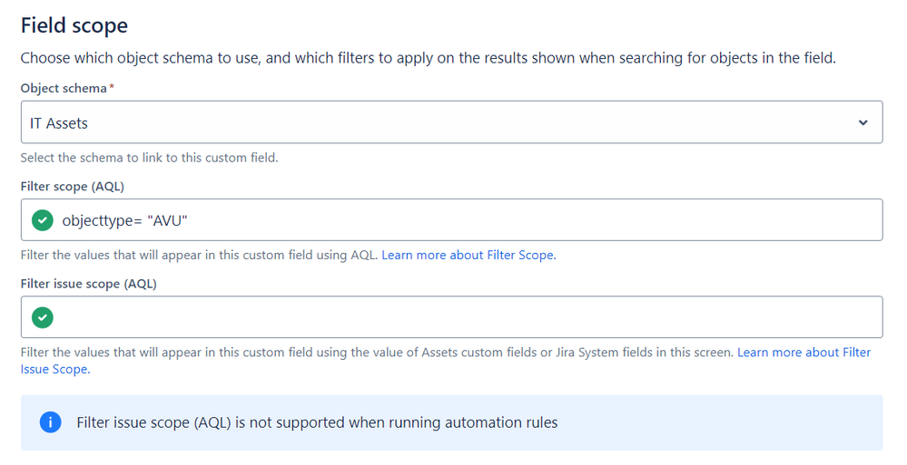Screen dimensions: 907x465
Task: Click into the objecttype= "AVU" query text
Action: [x=125, y=220]
